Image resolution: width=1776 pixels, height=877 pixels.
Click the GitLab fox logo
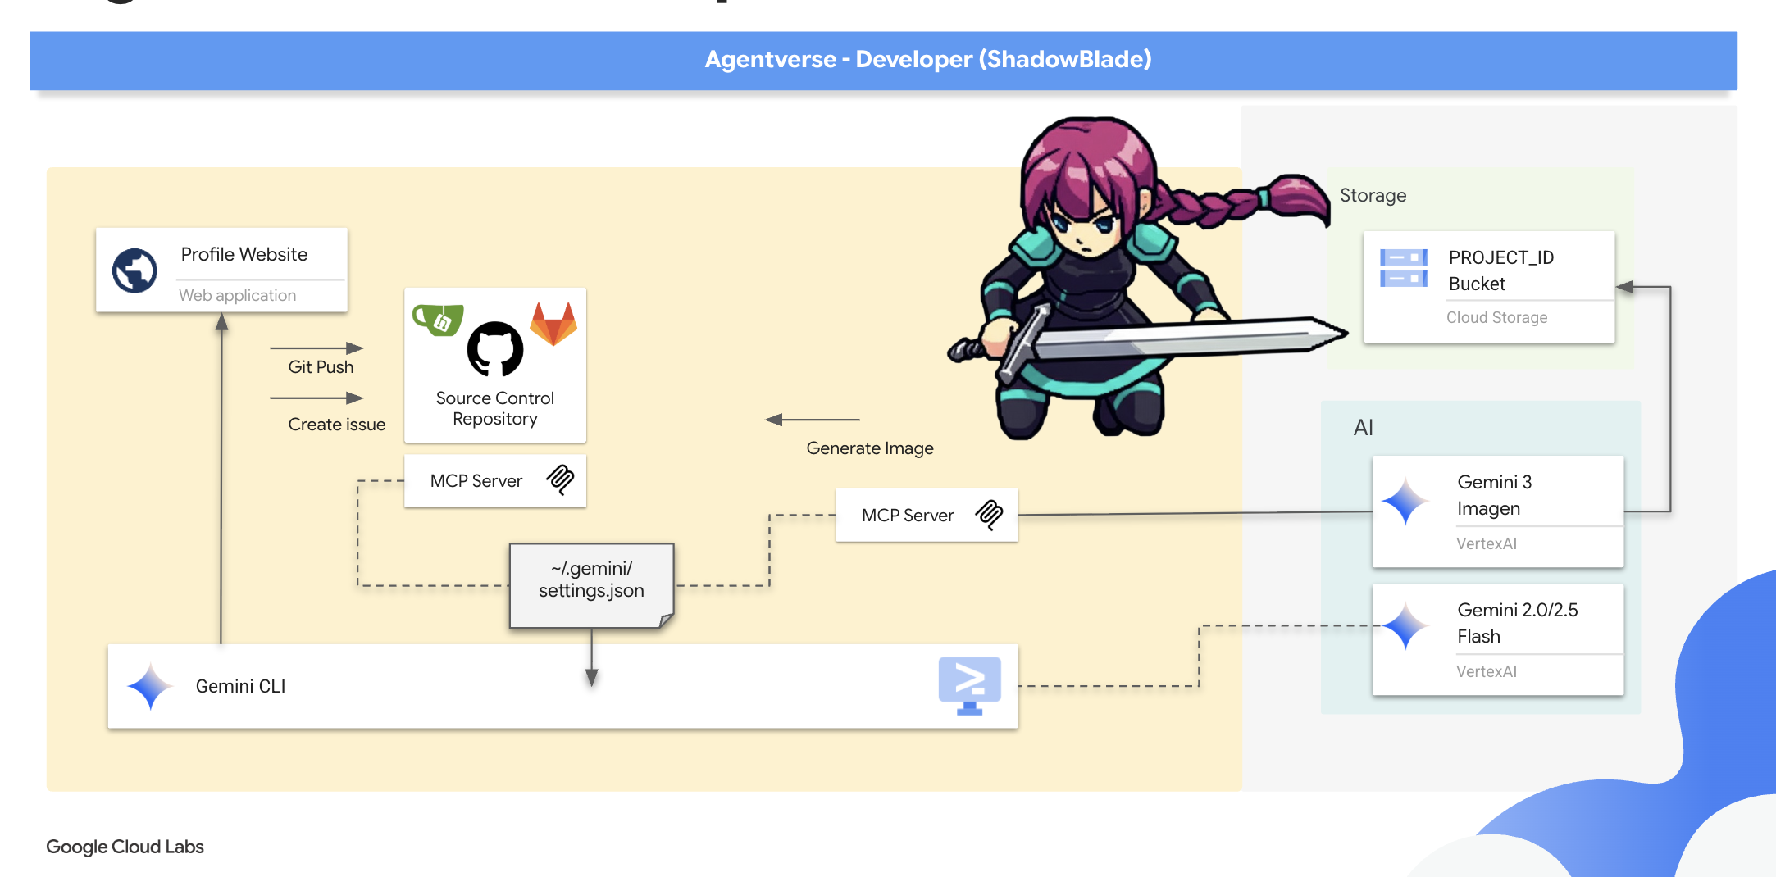click(553, 325)
